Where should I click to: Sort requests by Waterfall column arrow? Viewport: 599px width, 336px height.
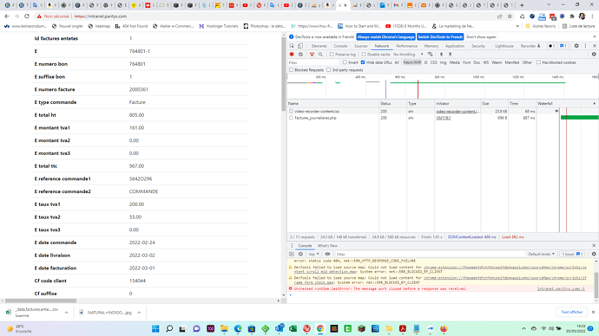tap(594, 104)
